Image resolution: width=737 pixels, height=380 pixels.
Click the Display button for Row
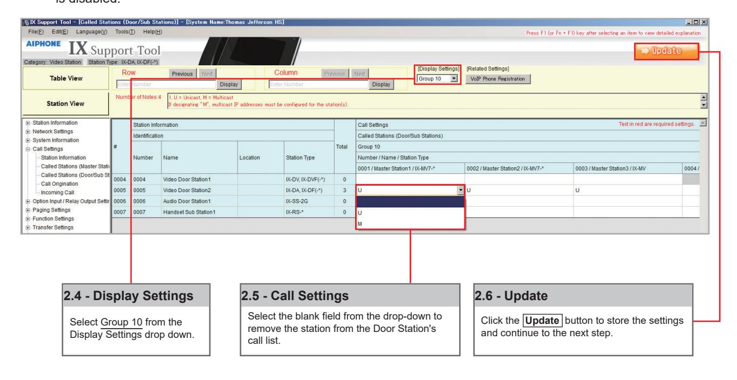click(x=229, y=84)
